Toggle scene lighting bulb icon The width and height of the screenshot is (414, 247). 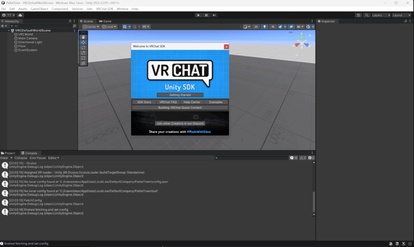pyautogui.click(x=265, y=27)
